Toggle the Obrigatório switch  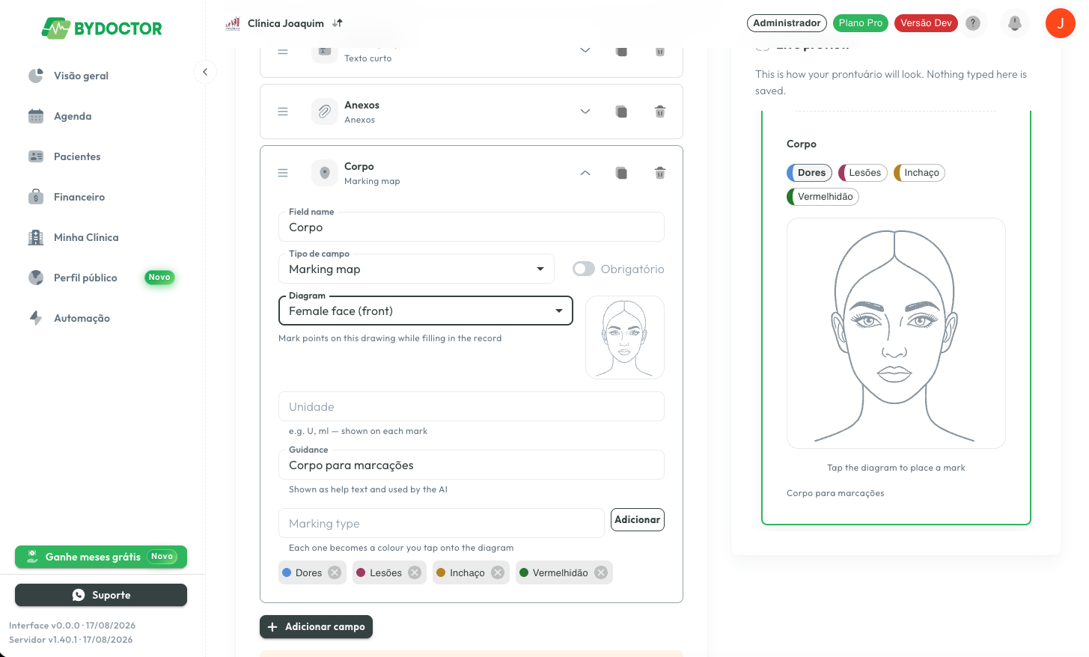click(584, 269)
